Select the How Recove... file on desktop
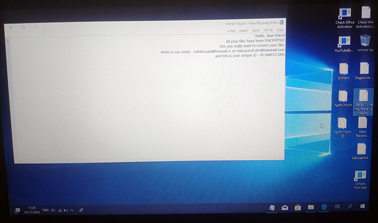 coord(362,127)
